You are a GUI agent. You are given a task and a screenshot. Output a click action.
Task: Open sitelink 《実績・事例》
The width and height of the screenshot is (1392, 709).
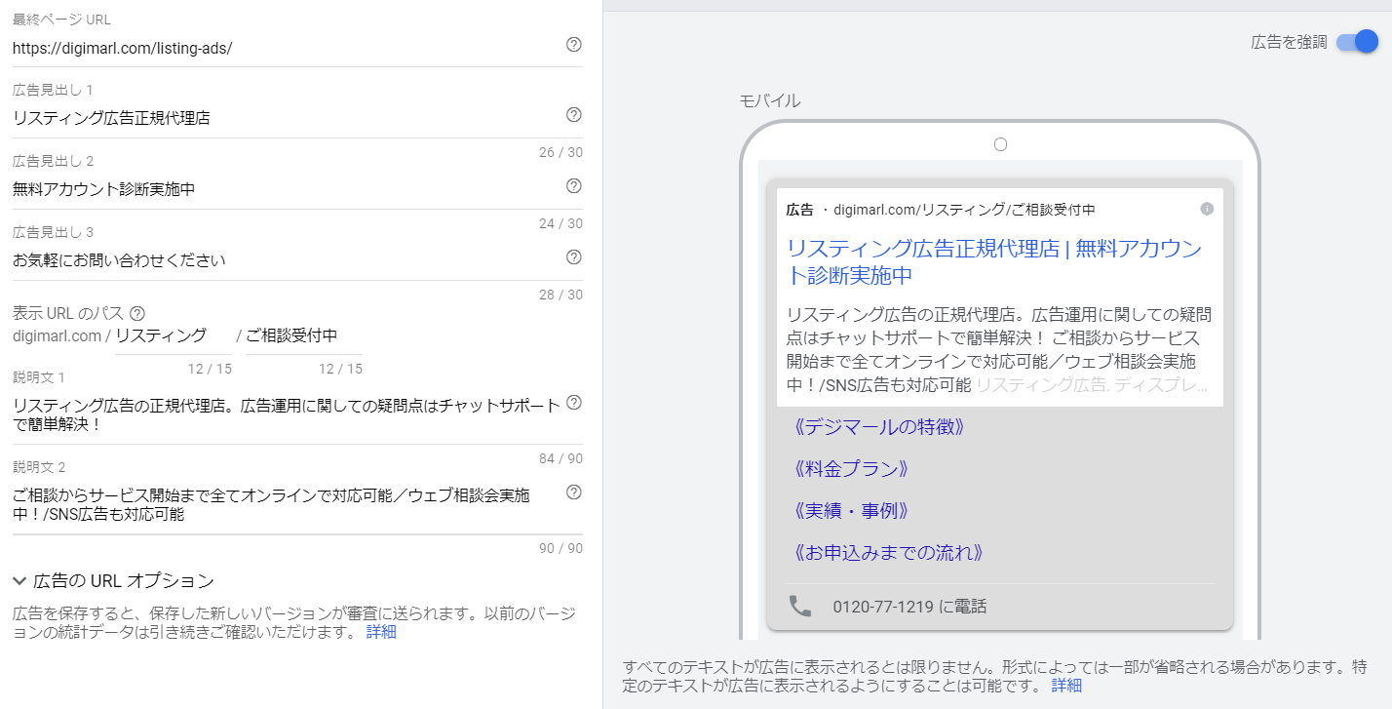pyautogui.click(x=851, y=511)
